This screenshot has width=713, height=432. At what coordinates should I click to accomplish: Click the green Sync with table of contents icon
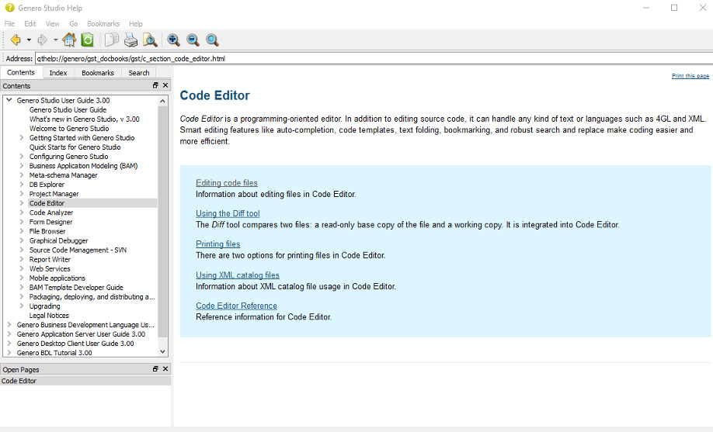tap(87, 40)
